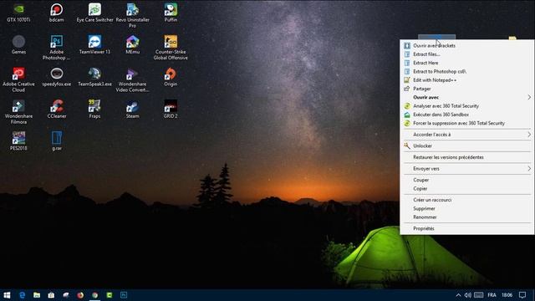Select the MEmu desktop icon
This screenshot has height=301, width=535.
[132, 44]
